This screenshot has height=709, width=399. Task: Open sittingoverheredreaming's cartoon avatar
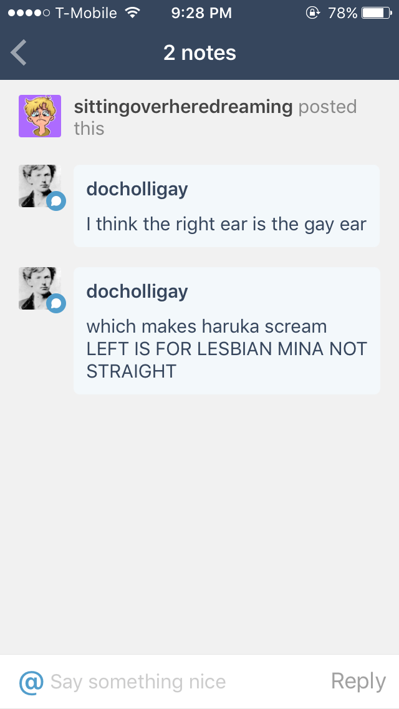pyautogui.click(x=40, y=116)
